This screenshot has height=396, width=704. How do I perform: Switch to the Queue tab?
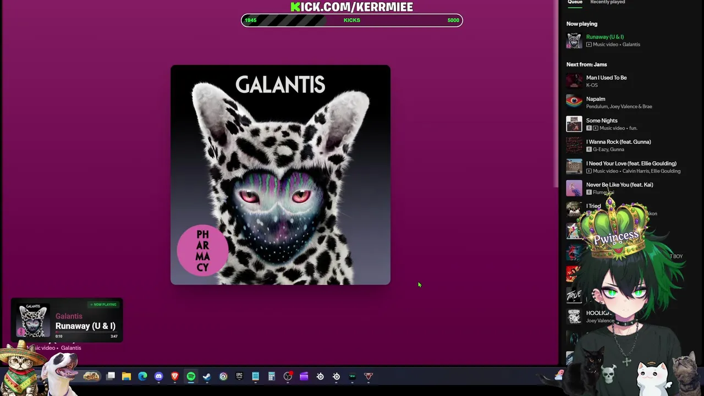575,2
